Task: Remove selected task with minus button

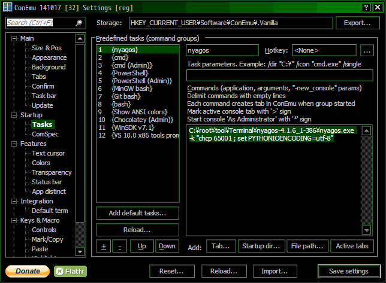Action: [120, 246]
